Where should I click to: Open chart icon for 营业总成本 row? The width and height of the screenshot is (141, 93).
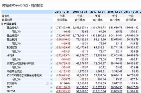coord(51,36)
